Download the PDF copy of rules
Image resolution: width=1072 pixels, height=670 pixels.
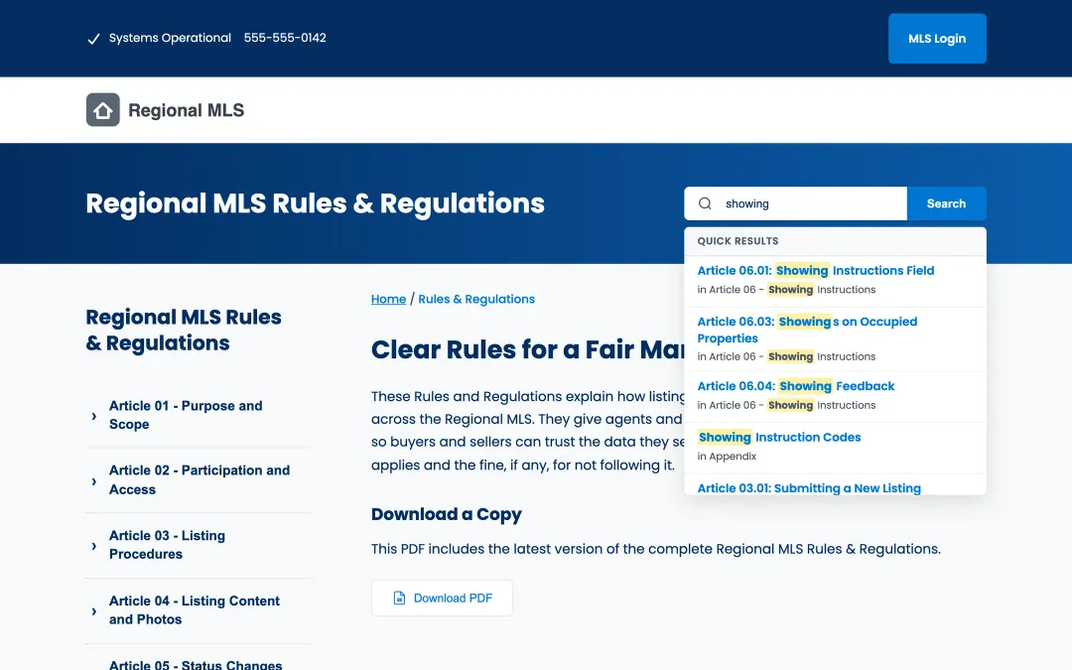pos(442,599)
